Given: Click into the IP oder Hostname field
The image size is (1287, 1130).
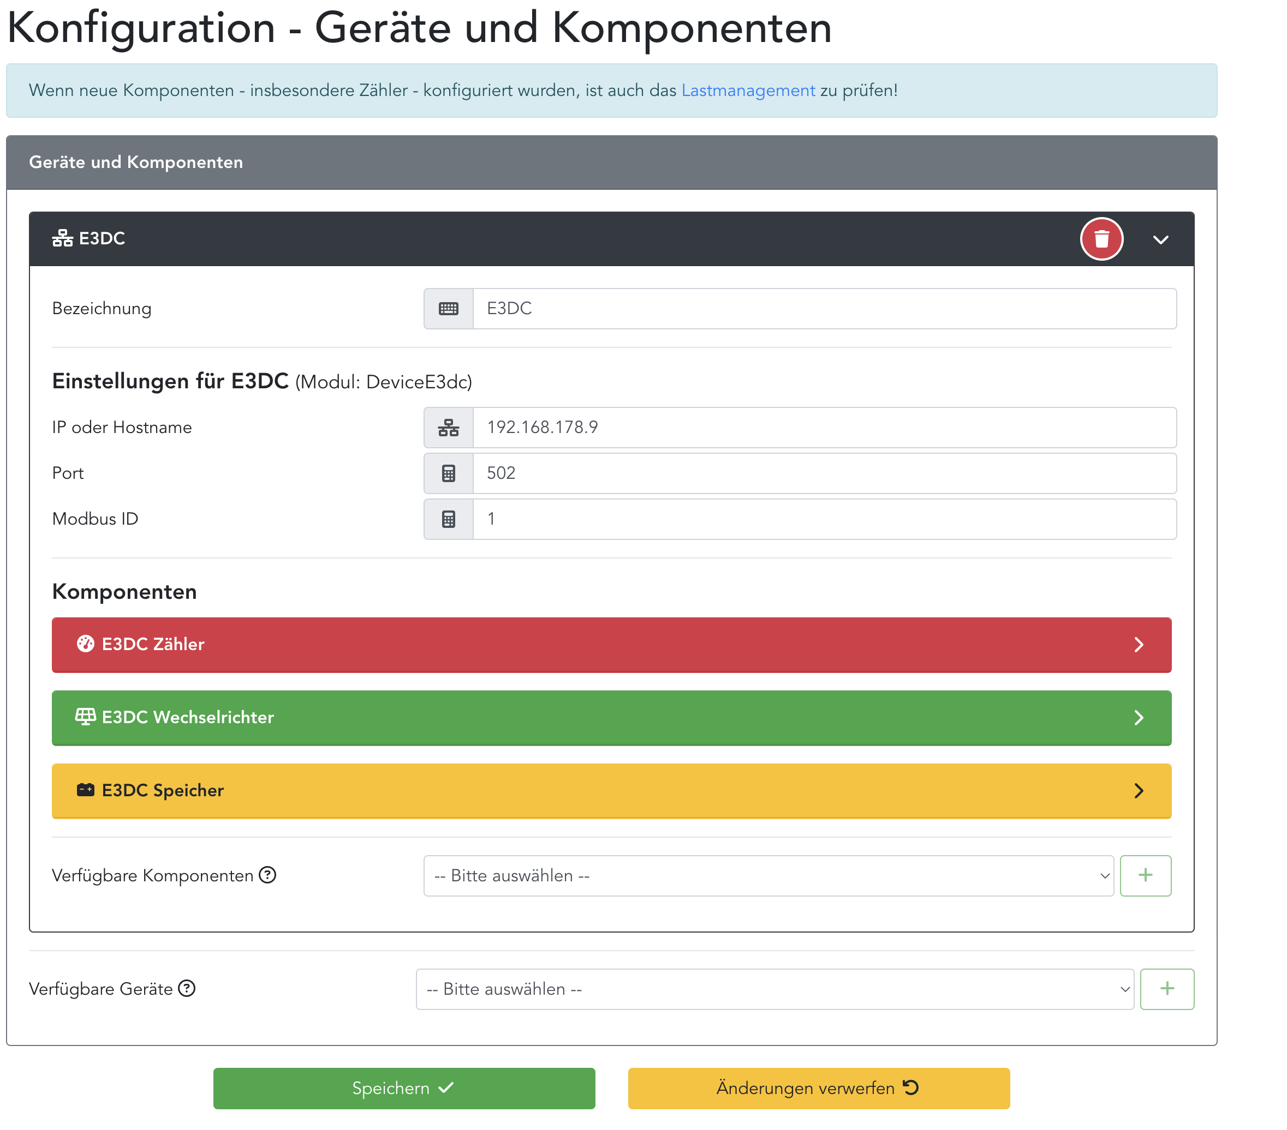Looking at the screenshot, I should click(x=824, y=427).
